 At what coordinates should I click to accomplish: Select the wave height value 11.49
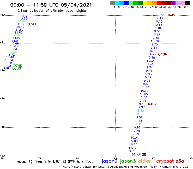8,63
